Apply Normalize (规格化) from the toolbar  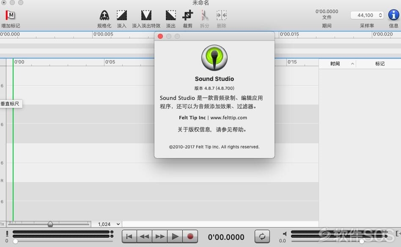[104, 15]
